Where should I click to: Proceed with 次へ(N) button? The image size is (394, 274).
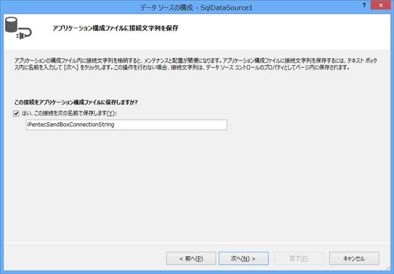click(x=244, y=259)
